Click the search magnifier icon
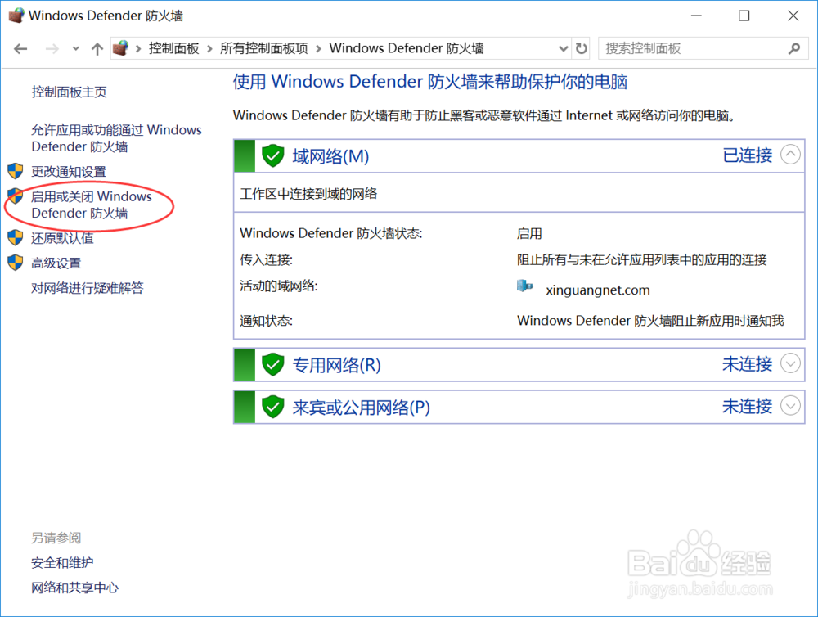The height and width of the screenshot is (617, 818). tap(794, 49)
